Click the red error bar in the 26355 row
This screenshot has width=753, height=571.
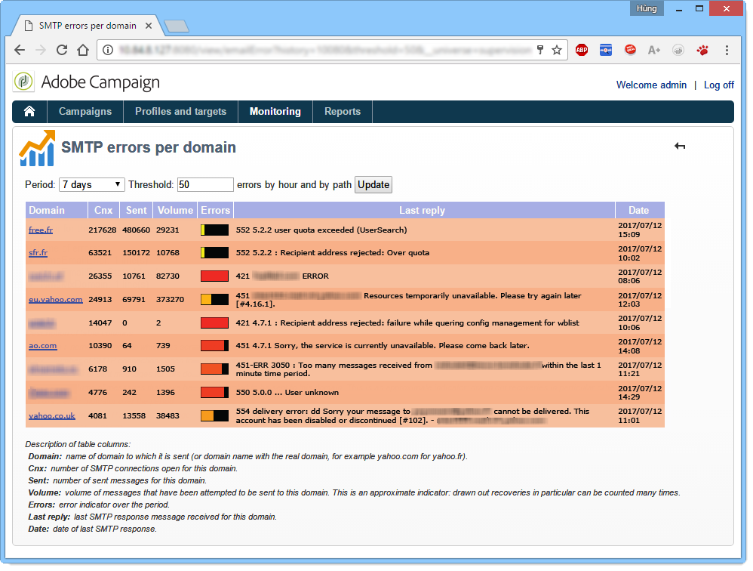(x=215, y=276)
